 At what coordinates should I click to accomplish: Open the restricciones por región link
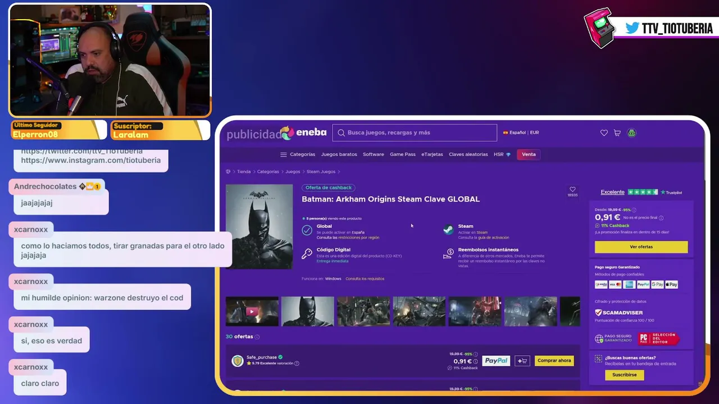(358, 238)
